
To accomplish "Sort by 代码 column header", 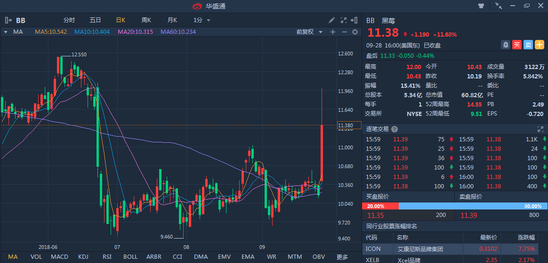I will (x=371, y=238).
